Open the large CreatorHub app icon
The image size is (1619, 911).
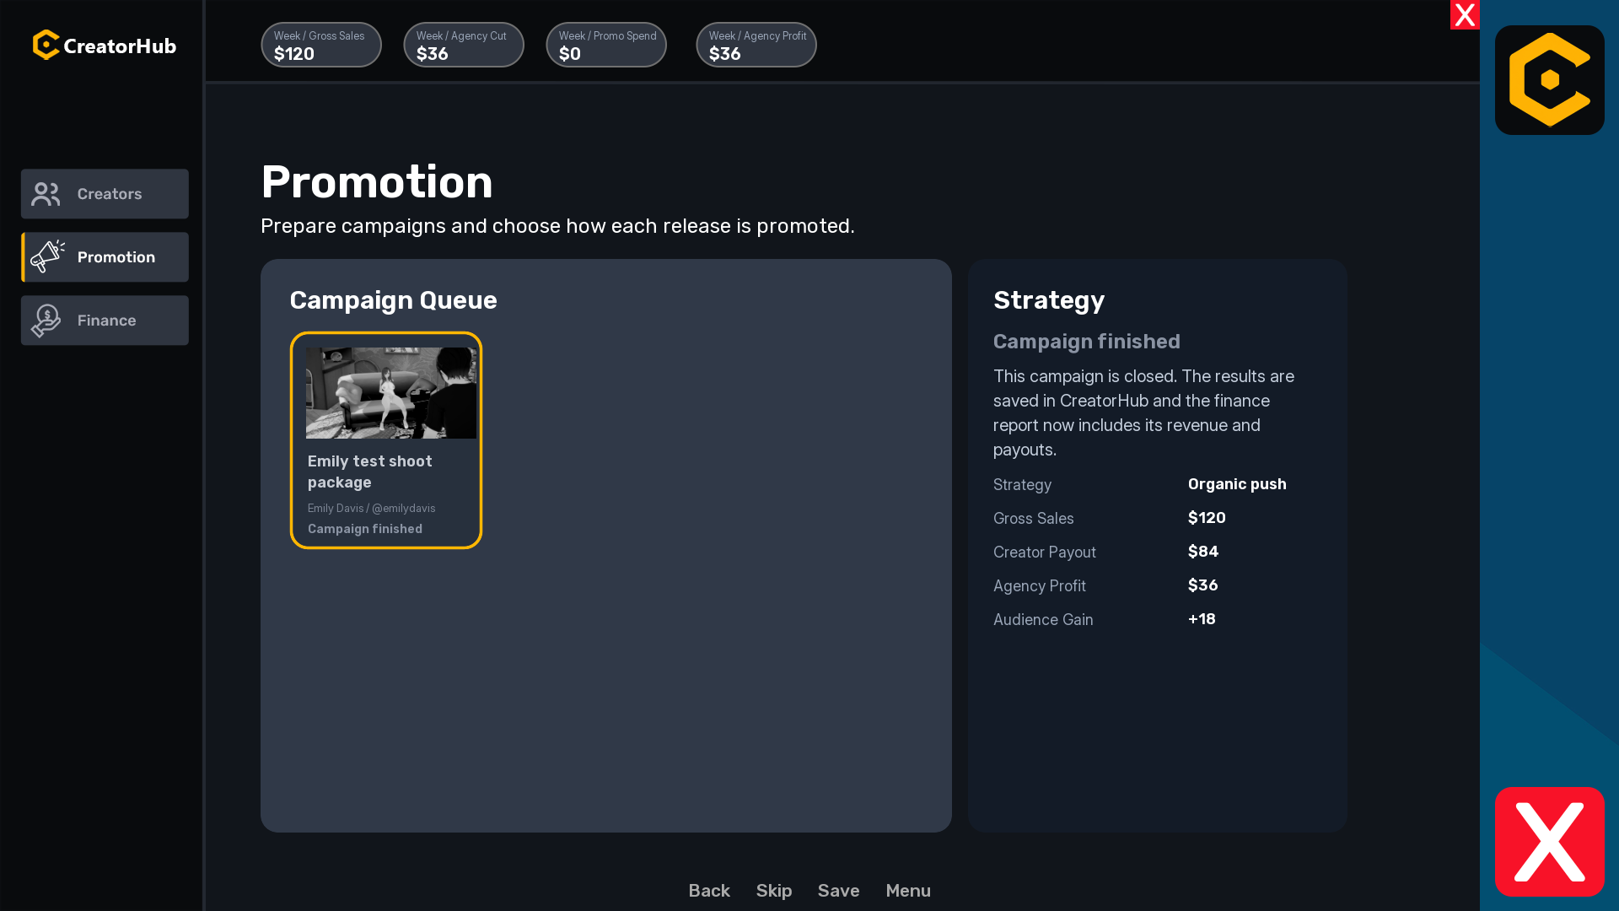point(1550,80)
